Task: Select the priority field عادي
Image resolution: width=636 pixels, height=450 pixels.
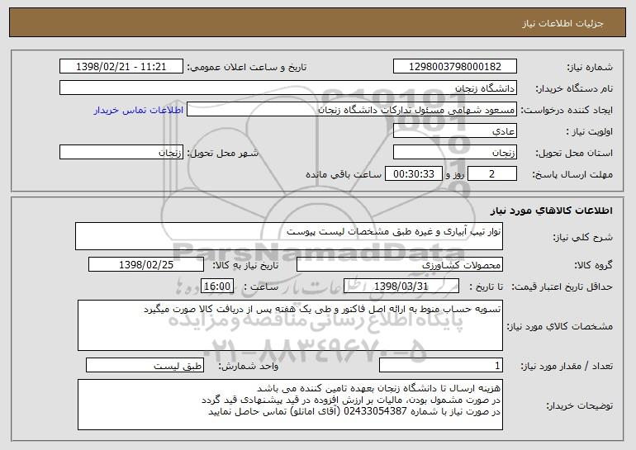Action: tap(454, 131)
